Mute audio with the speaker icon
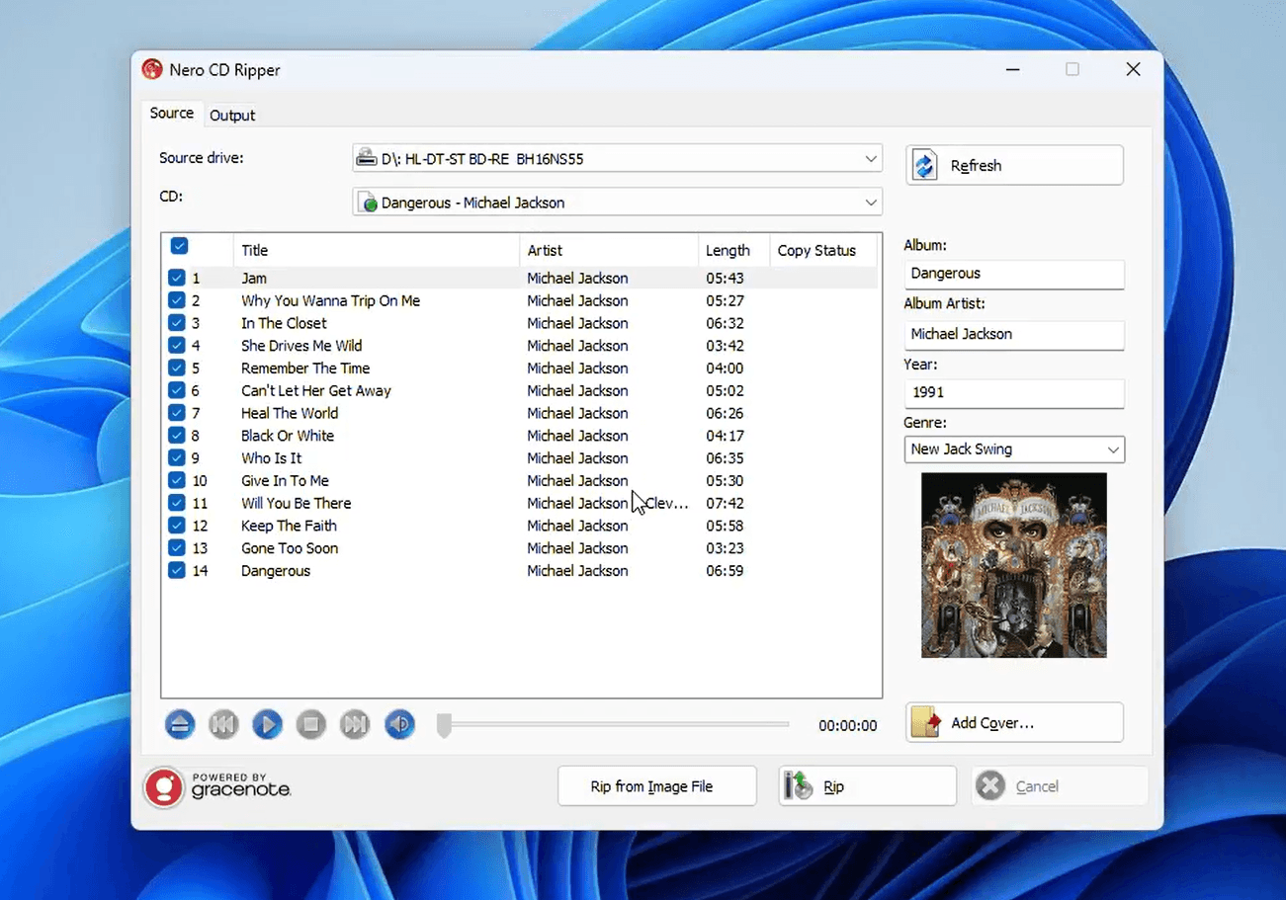 point(399,725)
